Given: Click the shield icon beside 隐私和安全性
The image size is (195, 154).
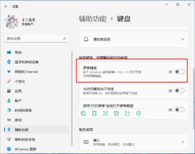Looking at the screenshot, I should 9,139.
